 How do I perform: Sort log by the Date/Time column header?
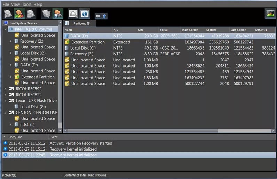[27, 137]
